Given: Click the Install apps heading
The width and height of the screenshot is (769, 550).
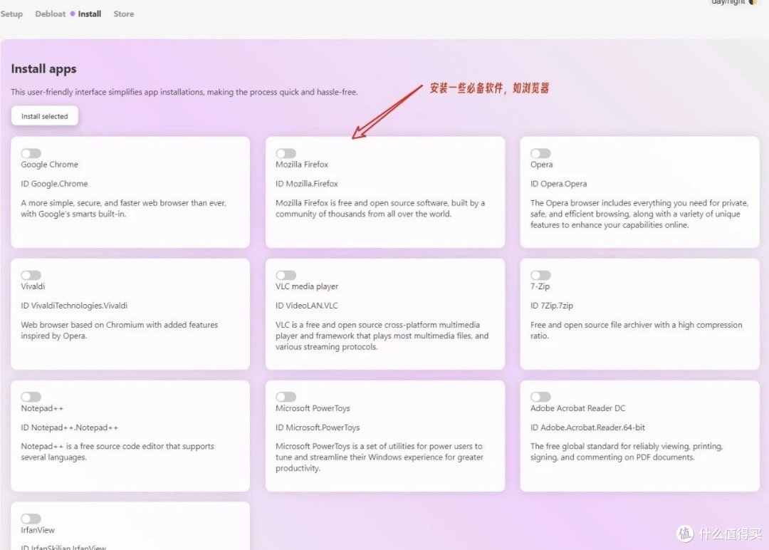Looking at the screenshot, I should point(43,68).
